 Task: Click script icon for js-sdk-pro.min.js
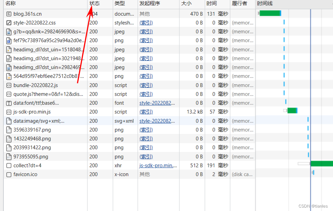point(9,112)
